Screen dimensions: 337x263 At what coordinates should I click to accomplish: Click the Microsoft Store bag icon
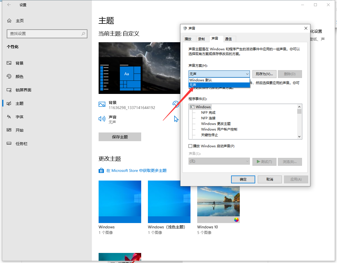pyautogui.click(x=101, y=170)
